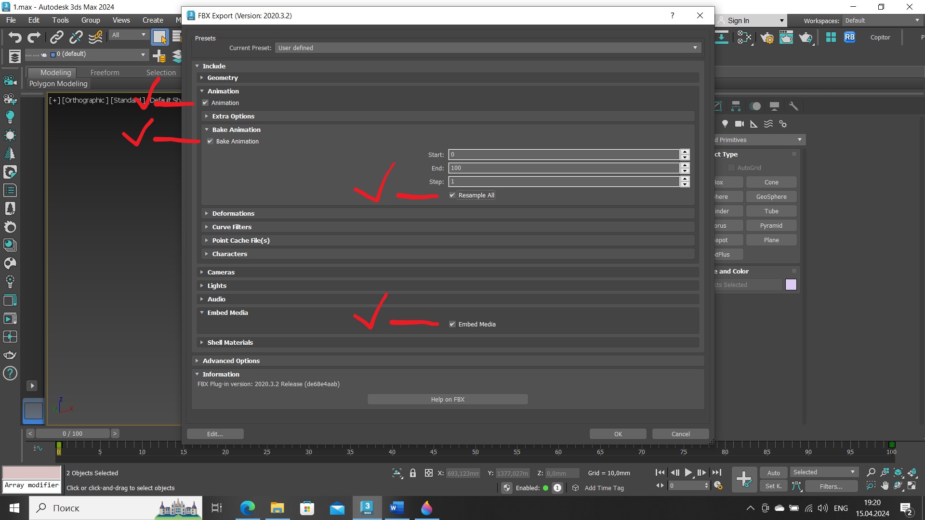The width and height of the screenshot is (925, 520).
Task: Click the Bake Animation End field
Action: (564, 168)
